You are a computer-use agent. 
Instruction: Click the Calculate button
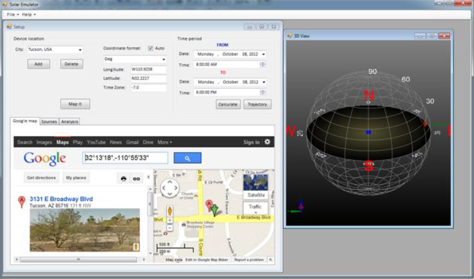coord(228,105)
